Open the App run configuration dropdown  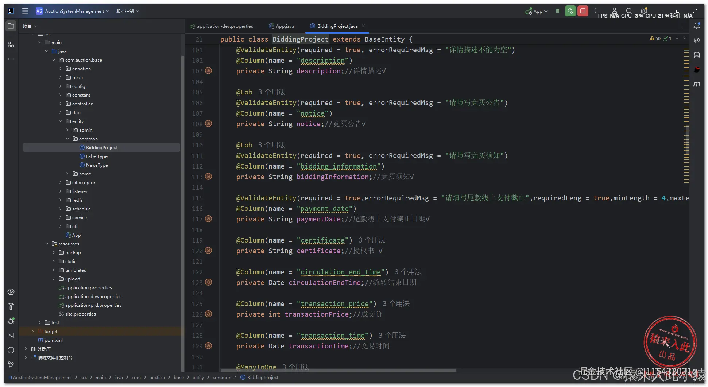tap(537, 11)
